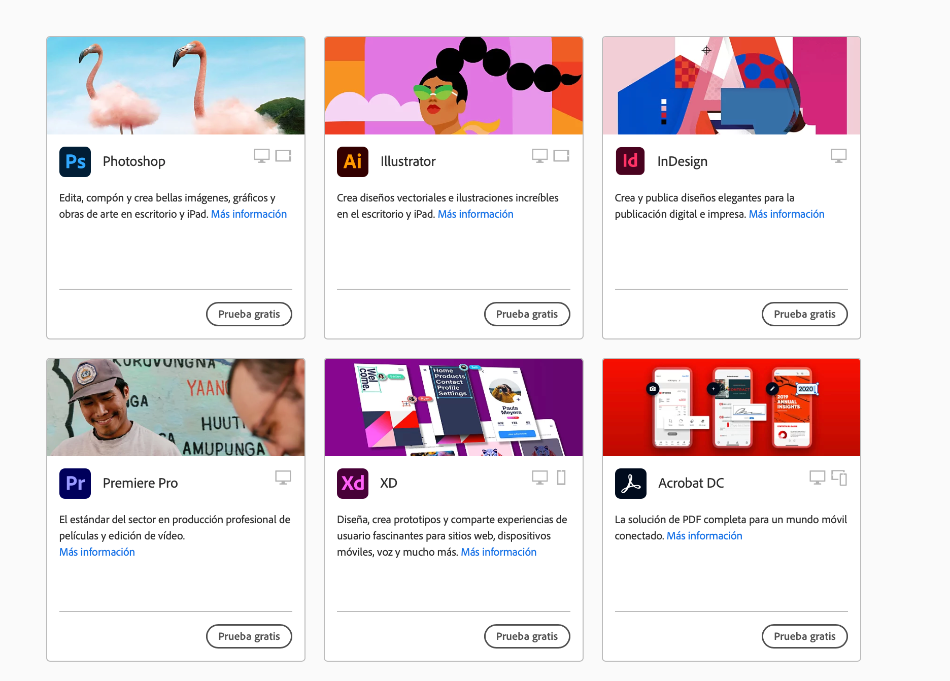The height and width of the screenshot is (681, 950).
Task: Click XD's desktop platform icon
Action: (540, 478)
